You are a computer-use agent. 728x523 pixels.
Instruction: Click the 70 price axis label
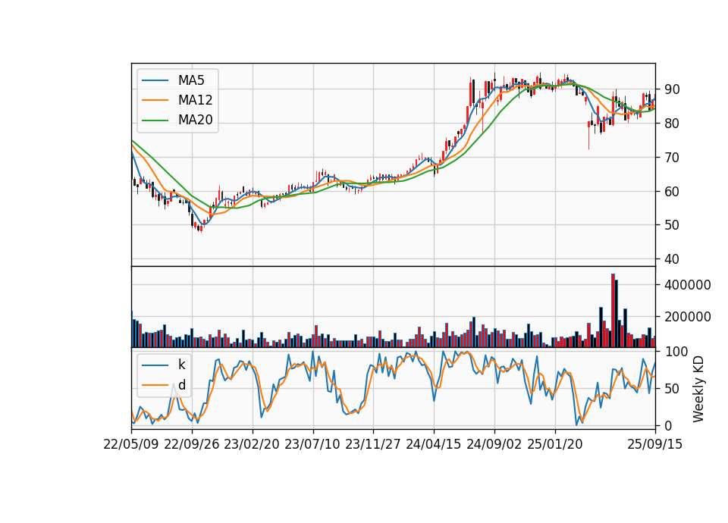[672, 158]
